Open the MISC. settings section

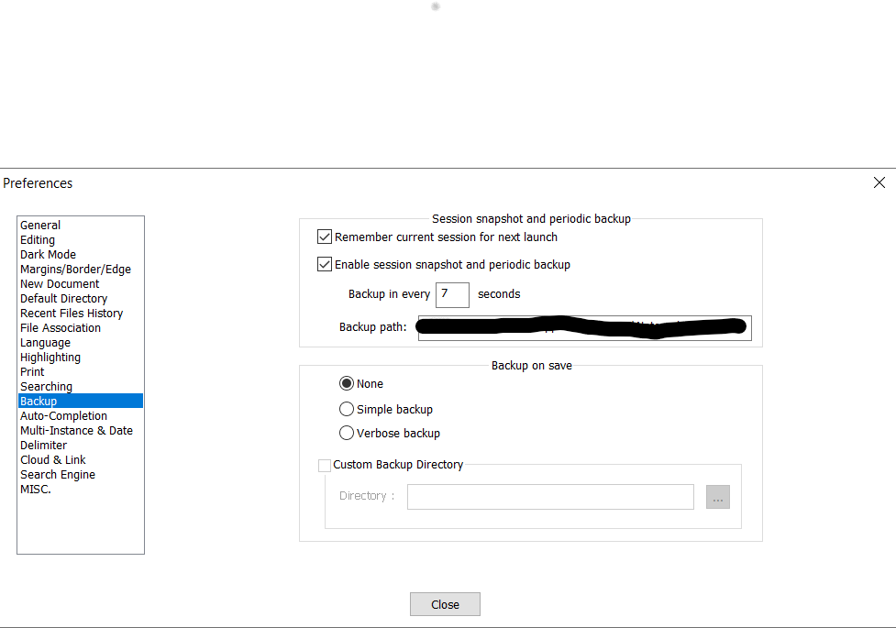click(35, 489)
